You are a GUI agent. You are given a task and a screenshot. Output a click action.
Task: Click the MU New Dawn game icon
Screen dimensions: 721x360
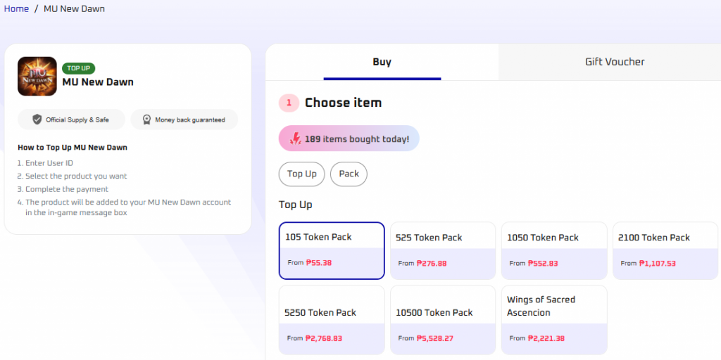point(37,76)
